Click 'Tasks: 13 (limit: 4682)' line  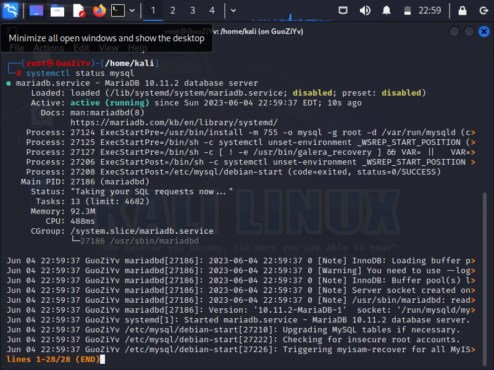pos(93,202)
